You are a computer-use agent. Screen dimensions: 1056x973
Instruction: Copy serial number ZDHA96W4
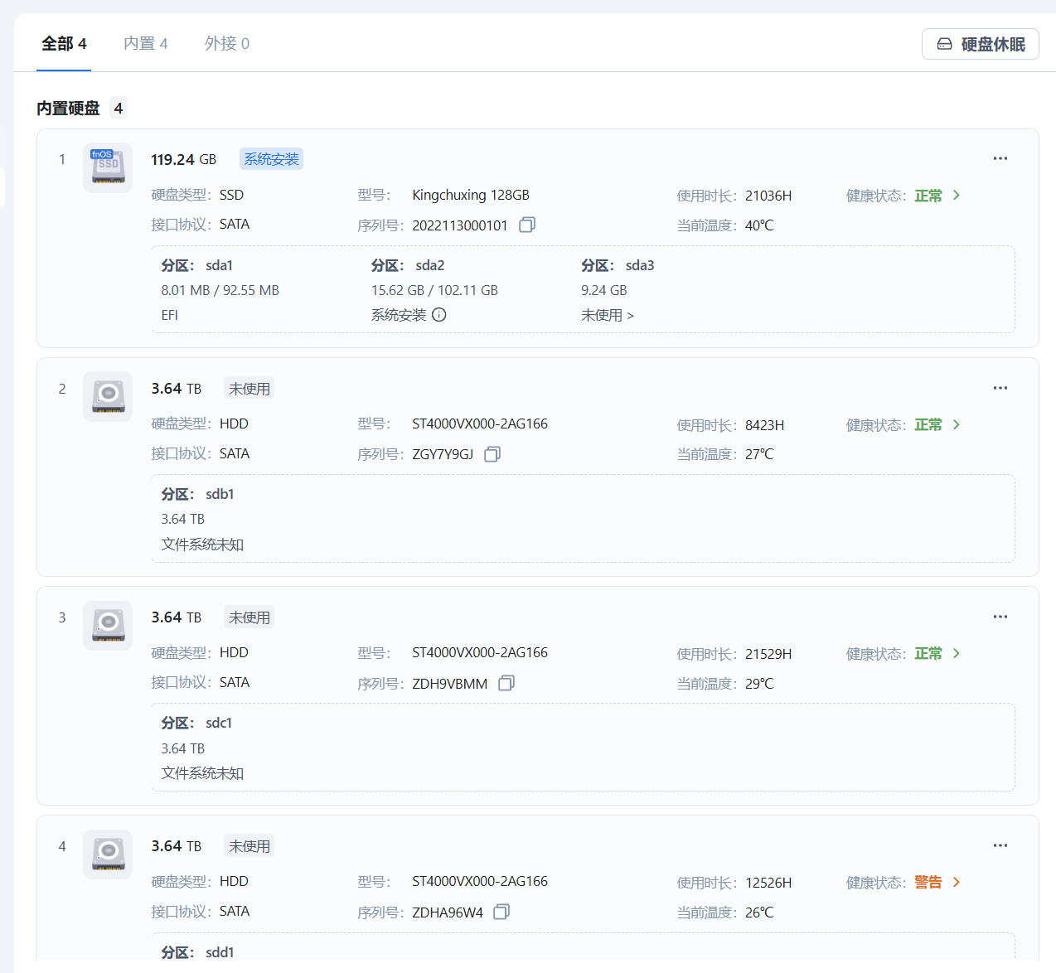[501, 912]
